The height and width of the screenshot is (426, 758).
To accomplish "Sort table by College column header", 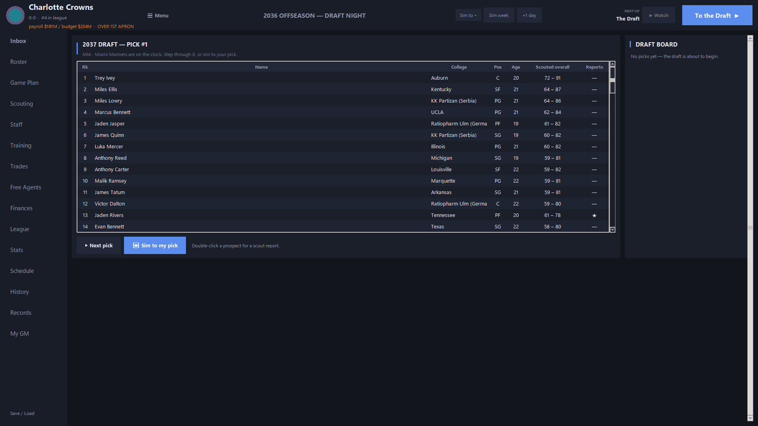I will point(459,67).
